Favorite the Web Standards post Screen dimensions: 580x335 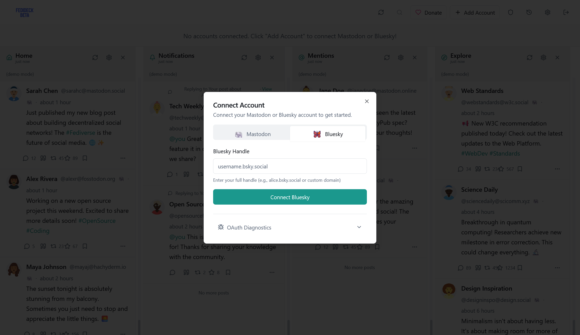click(501, 169)
